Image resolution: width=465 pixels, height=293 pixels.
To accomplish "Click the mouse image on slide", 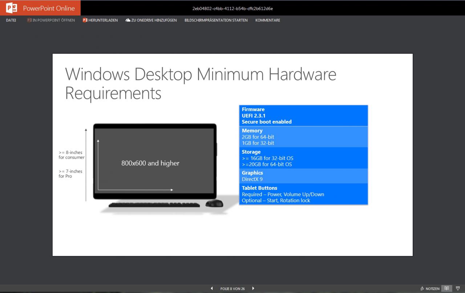I will 214,203.
